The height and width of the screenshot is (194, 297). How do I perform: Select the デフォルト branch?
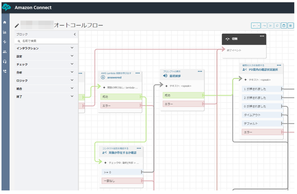[262, 124]
